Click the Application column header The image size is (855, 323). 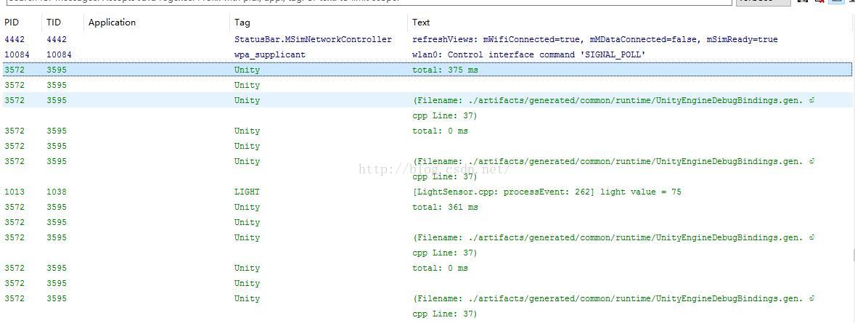tap(112, 23)
